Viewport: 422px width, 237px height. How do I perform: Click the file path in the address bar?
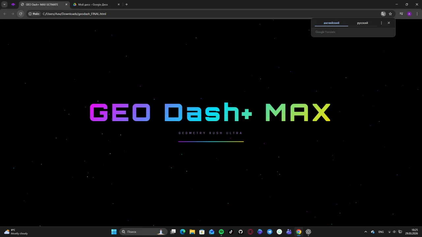pyautogui.click(x=75, y=14)
